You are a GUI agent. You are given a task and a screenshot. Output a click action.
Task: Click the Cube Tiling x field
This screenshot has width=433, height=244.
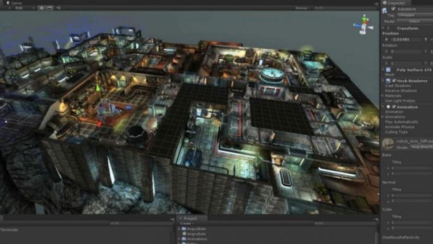412,222
